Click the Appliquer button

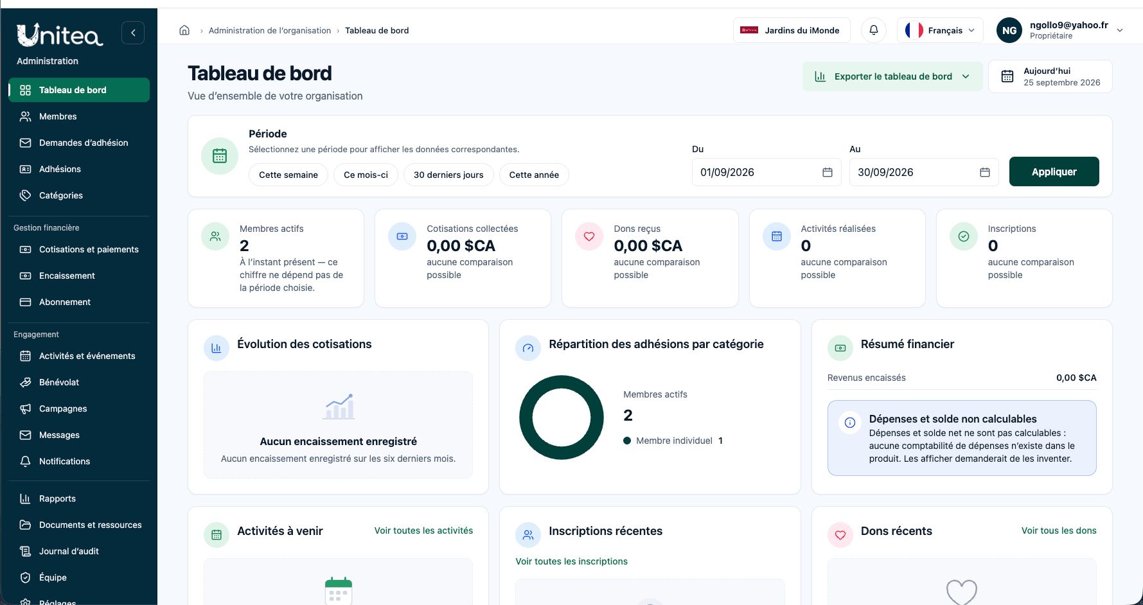click(x=1054, y=171)
